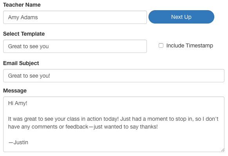Enable the Include Timestamp checkbox
This screenshot has height=156, width=228.
[x=161, y=45]
